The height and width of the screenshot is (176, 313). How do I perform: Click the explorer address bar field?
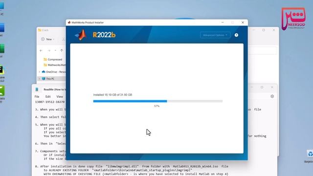(x=263, y=51)
